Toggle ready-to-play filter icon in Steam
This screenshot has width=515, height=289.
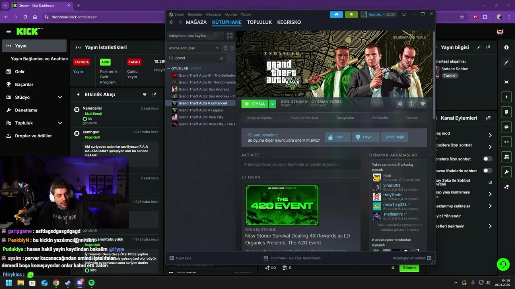(x=232, y=48)
